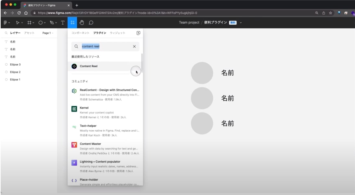355x195 pixels.
Task: Open the browser home page
Action: click(x=26, y=13)
